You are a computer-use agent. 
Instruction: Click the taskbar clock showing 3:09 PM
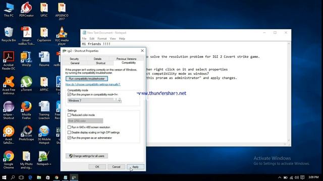(313, 177)
